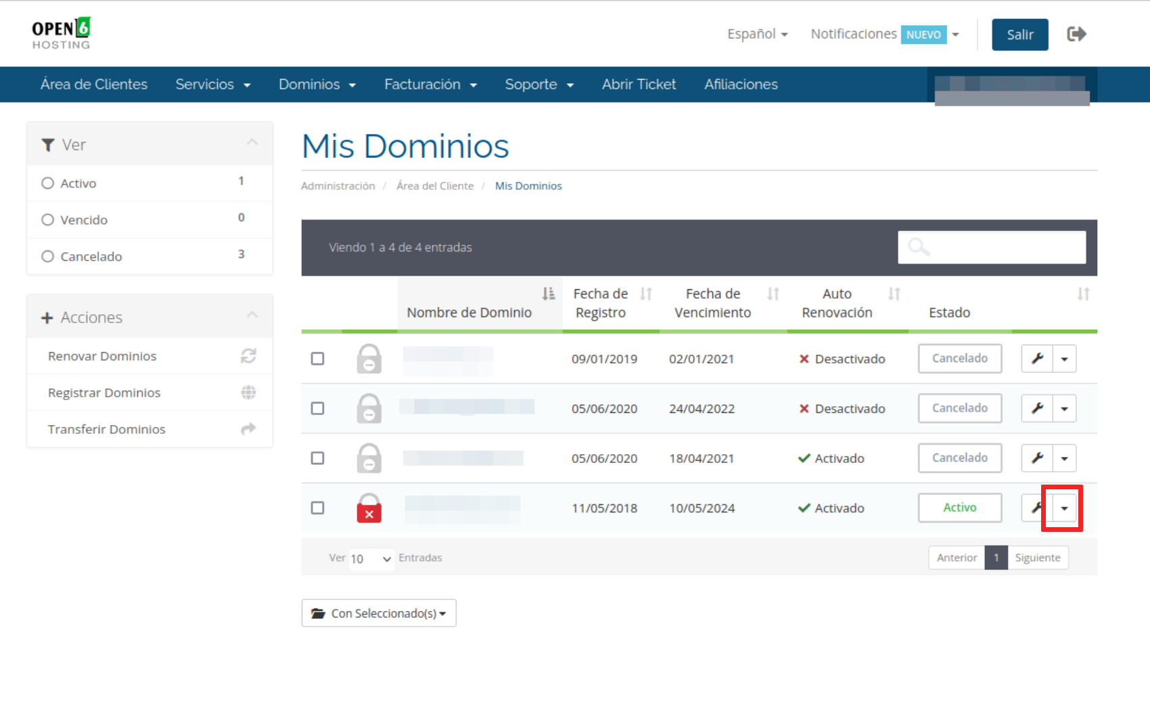Screen dimensions: 1150x711
Task: Sort by Estado column arrows icon
Action: 1084,294
